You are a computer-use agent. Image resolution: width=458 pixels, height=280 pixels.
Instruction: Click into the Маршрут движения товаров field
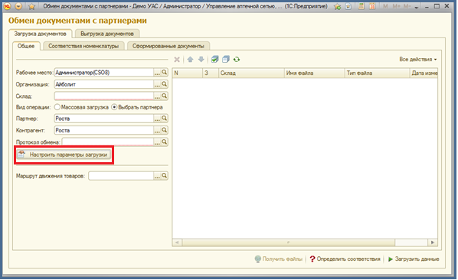click(121, 176)
